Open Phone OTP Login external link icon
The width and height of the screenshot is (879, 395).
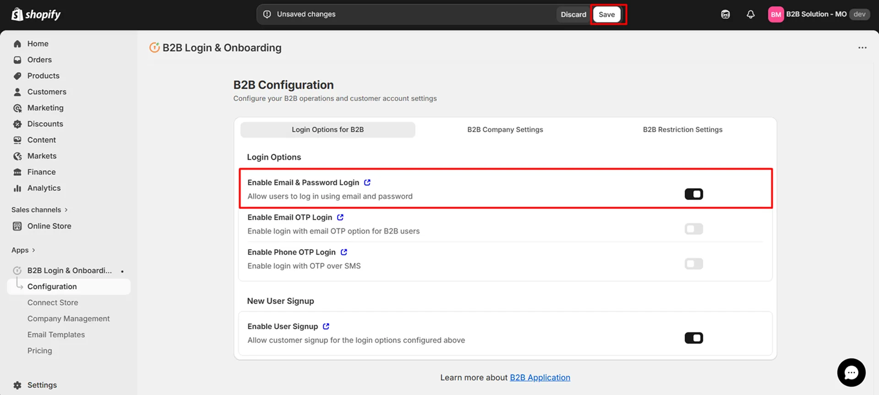(x=344, y=252)
